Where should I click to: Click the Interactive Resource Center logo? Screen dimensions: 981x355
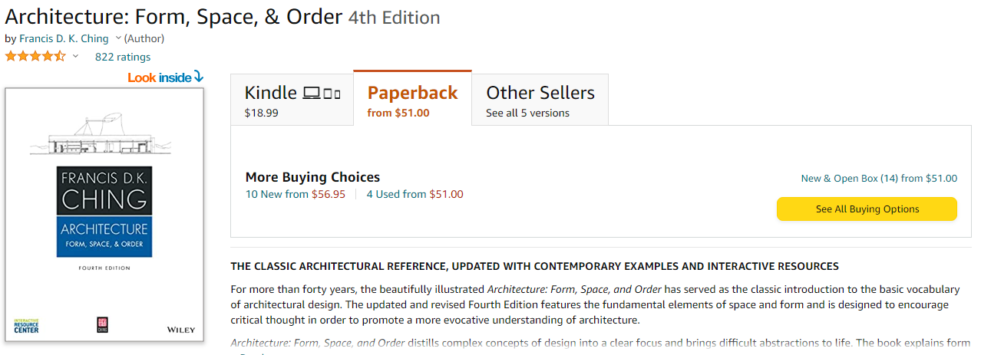26,326
